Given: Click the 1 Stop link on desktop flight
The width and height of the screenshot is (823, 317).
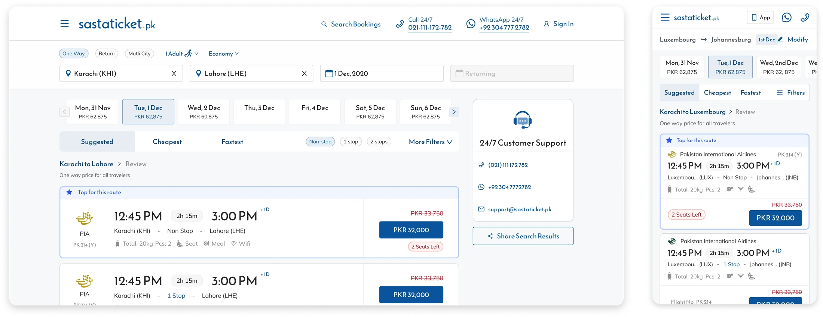Looking at the screenshot, I should coord(176,296).
